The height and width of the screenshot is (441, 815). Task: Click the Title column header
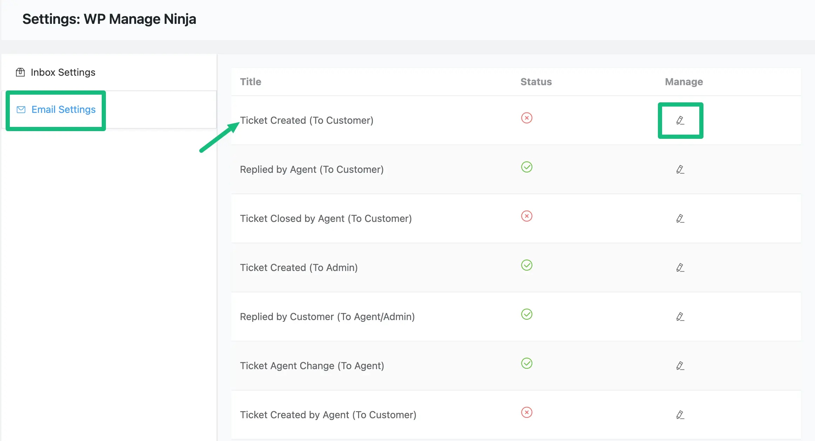tap(250, 82)
